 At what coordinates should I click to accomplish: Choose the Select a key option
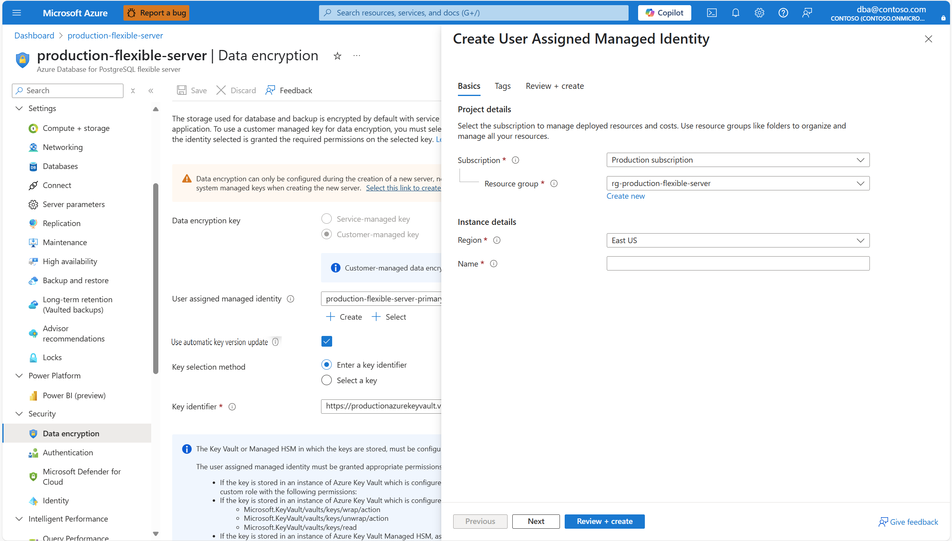(x=326, y=380)
